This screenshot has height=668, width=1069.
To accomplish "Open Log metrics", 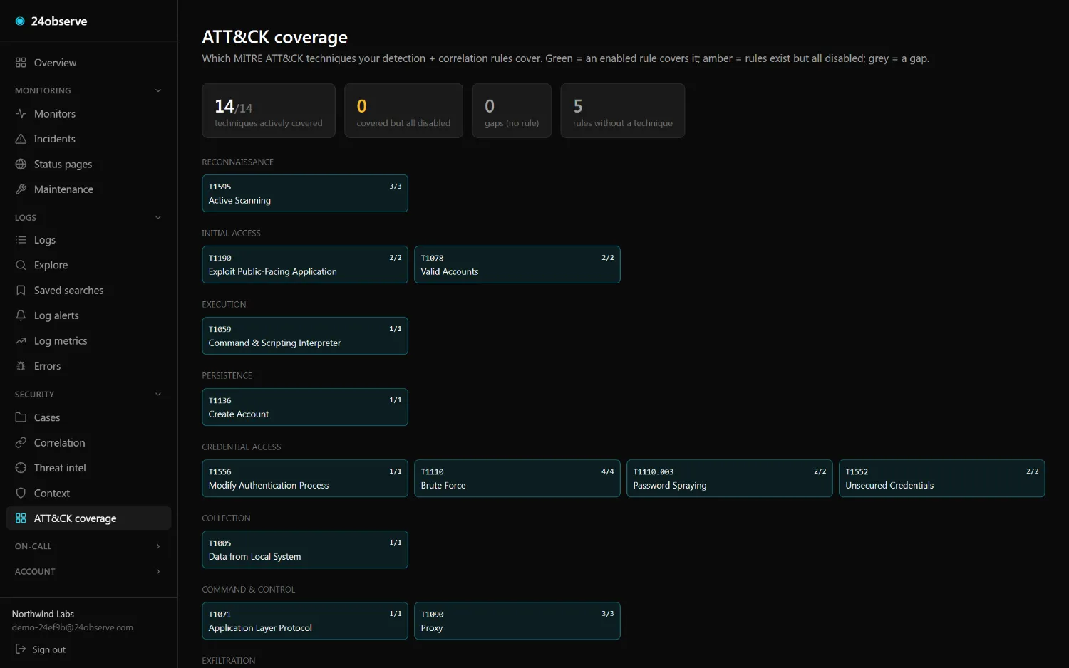I will point(88,341).
